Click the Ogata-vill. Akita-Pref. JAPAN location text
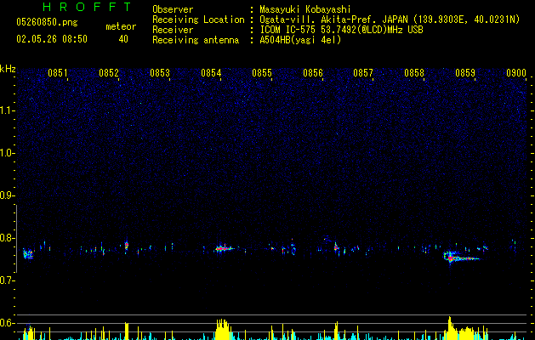The height and width of the screenshot is (340, 535). click(390, 20)
